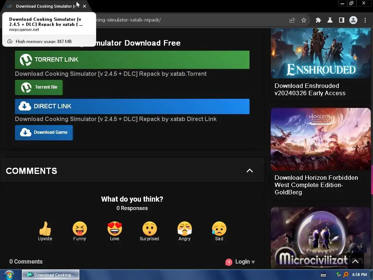The width and height of the screenshot is (373, 280).
Task: Select the Download Cooking Simulator tab
Action: point(46,6)
